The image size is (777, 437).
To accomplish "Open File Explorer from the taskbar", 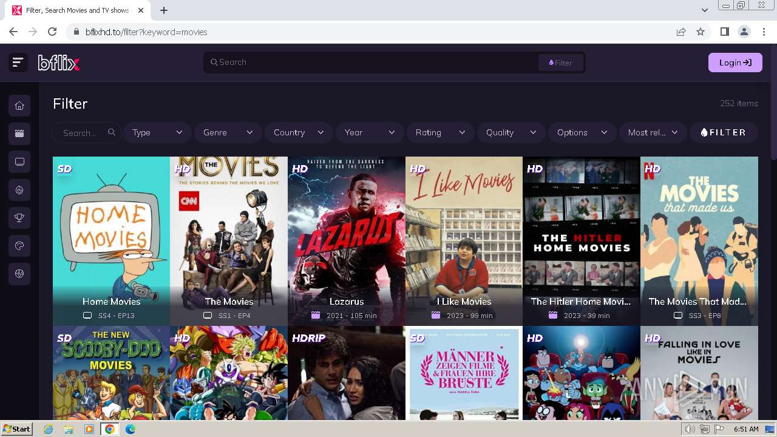I will [x=69, y=429].
